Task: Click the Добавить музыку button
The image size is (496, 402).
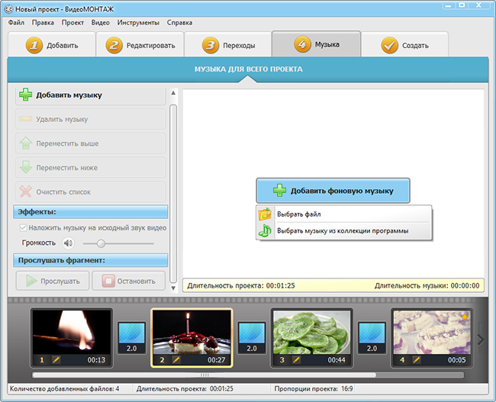Action: coord(91,95)
